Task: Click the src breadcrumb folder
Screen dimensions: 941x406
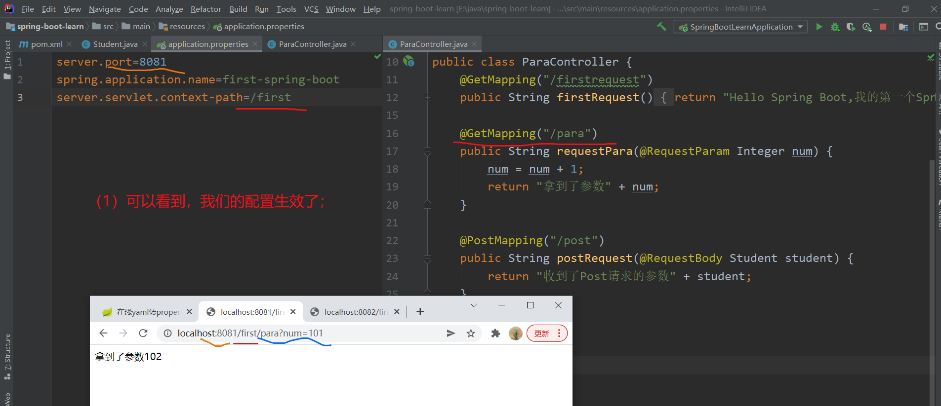Action: click(103, 27)
